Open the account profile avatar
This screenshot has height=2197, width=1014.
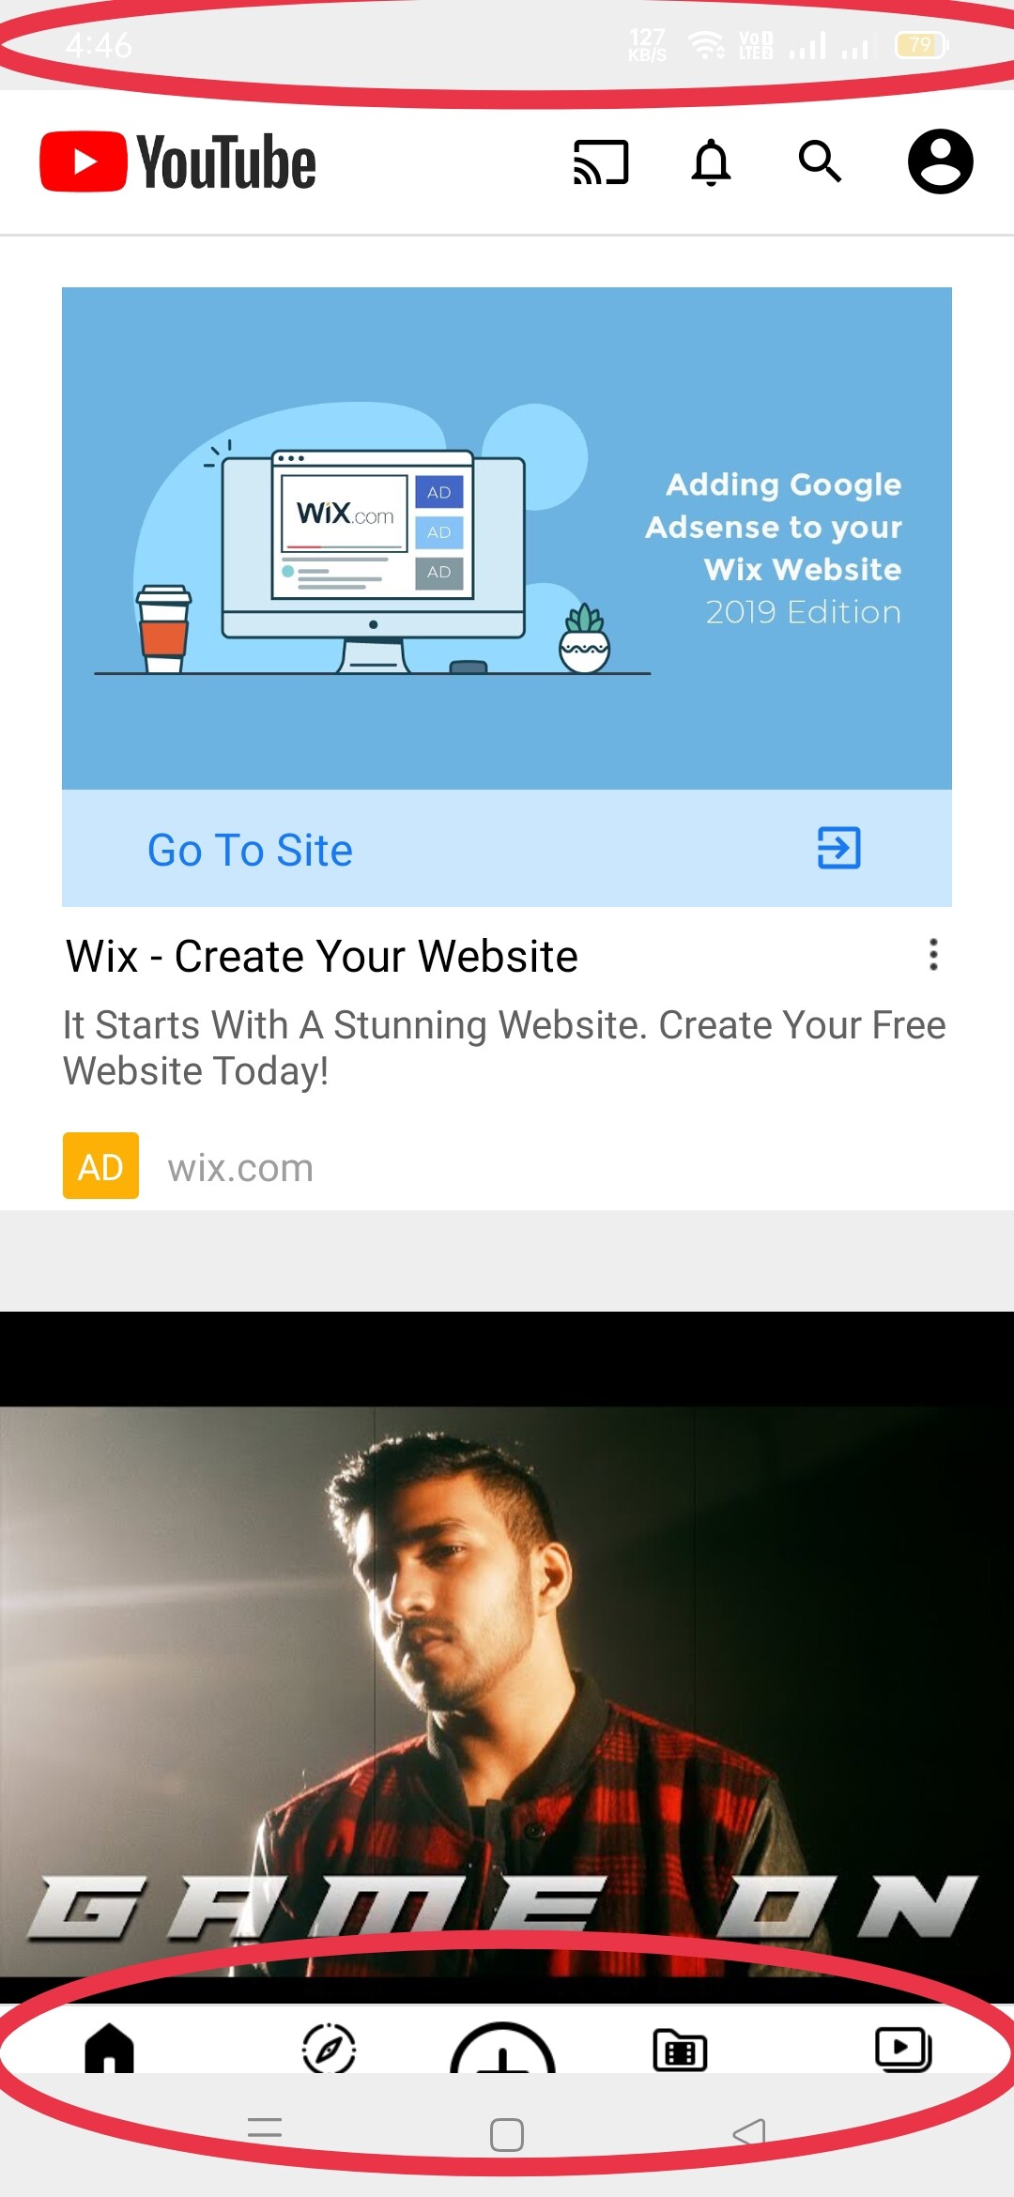940,161
